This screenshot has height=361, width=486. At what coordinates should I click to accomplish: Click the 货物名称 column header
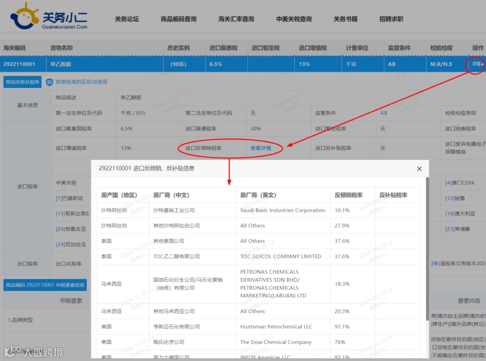click(61, 48)
